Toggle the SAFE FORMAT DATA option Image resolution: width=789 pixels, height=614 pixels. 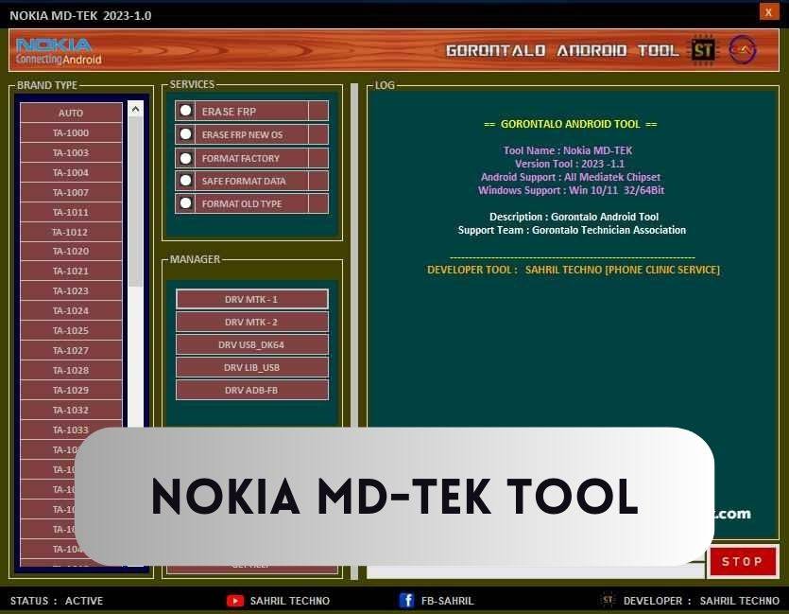point(185,180)
